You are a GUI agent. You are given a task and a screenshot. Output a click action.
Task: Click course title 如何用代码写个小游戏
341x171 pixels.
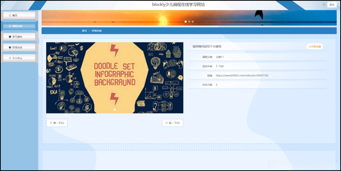click(x=207, y=46)
